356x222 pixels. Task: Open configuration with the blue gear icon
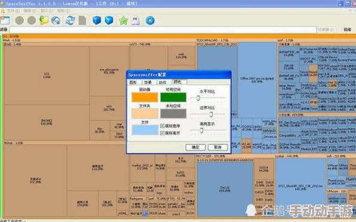click(150, 20)
